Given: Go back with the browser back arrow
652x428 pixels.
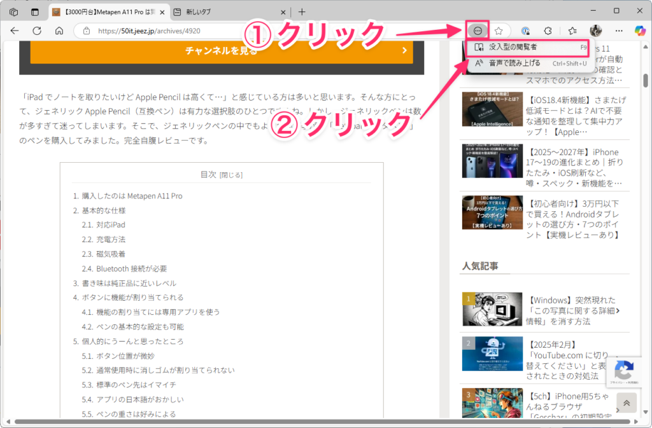Looking at the screenshot, I should pyautogui.click(x=15, y=31).
